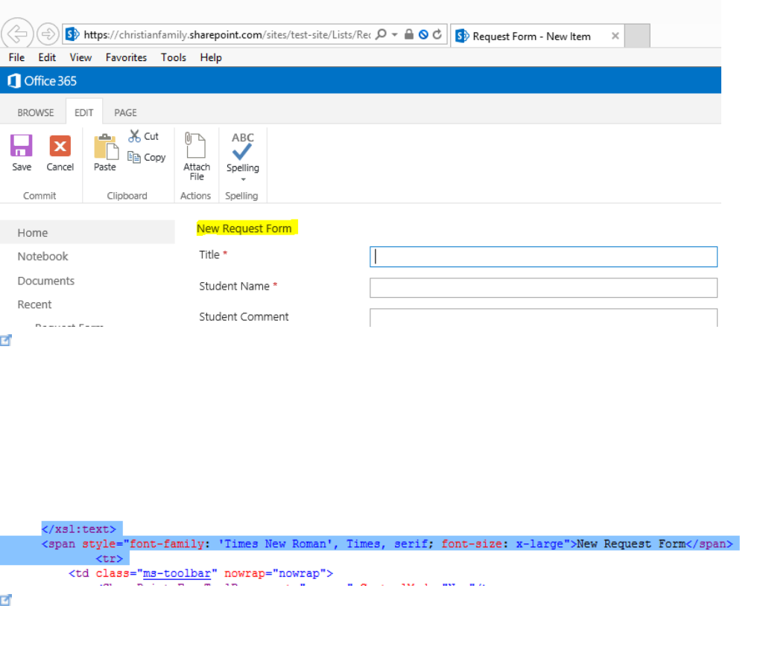The image size is (766, 661).
Task: Expand the Spelling dropdown arrow
Action: coord(243,179)
